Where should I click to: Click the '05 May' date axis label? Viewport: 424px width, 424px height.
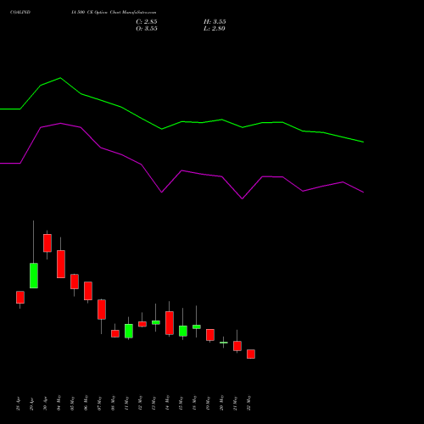coord(73,403)
